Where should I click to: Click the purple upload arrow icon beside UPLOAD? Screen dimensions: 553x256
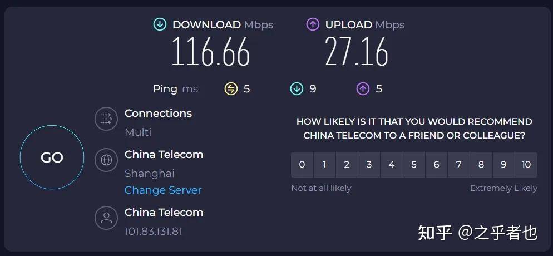pos(313,24)
